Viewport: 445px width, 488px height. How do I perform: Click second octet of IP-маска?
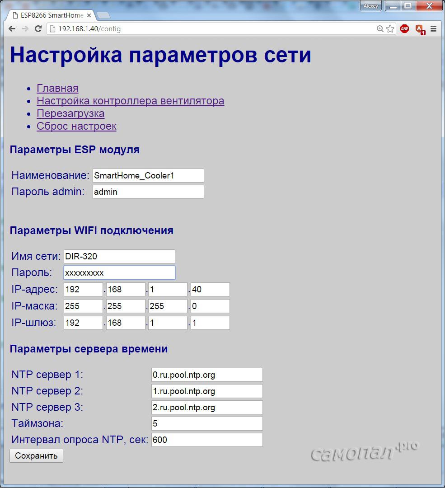coord(126,306)
